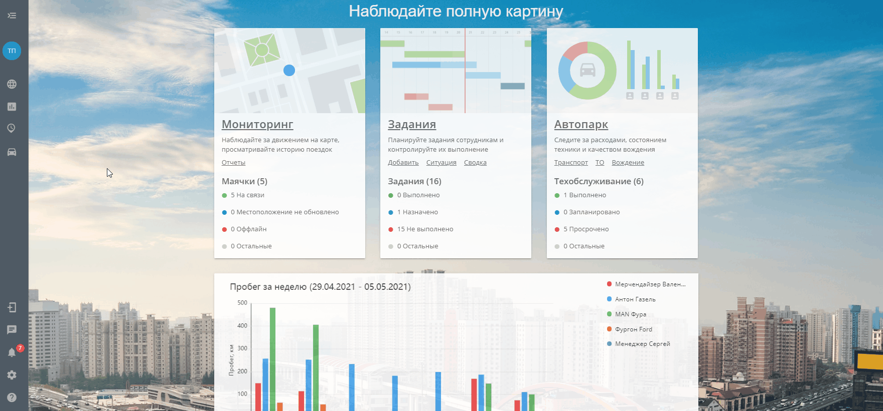This screenshot has height=411, width=883.
Task: Open the Мониторинг heading link
Action: coord(257,124)
